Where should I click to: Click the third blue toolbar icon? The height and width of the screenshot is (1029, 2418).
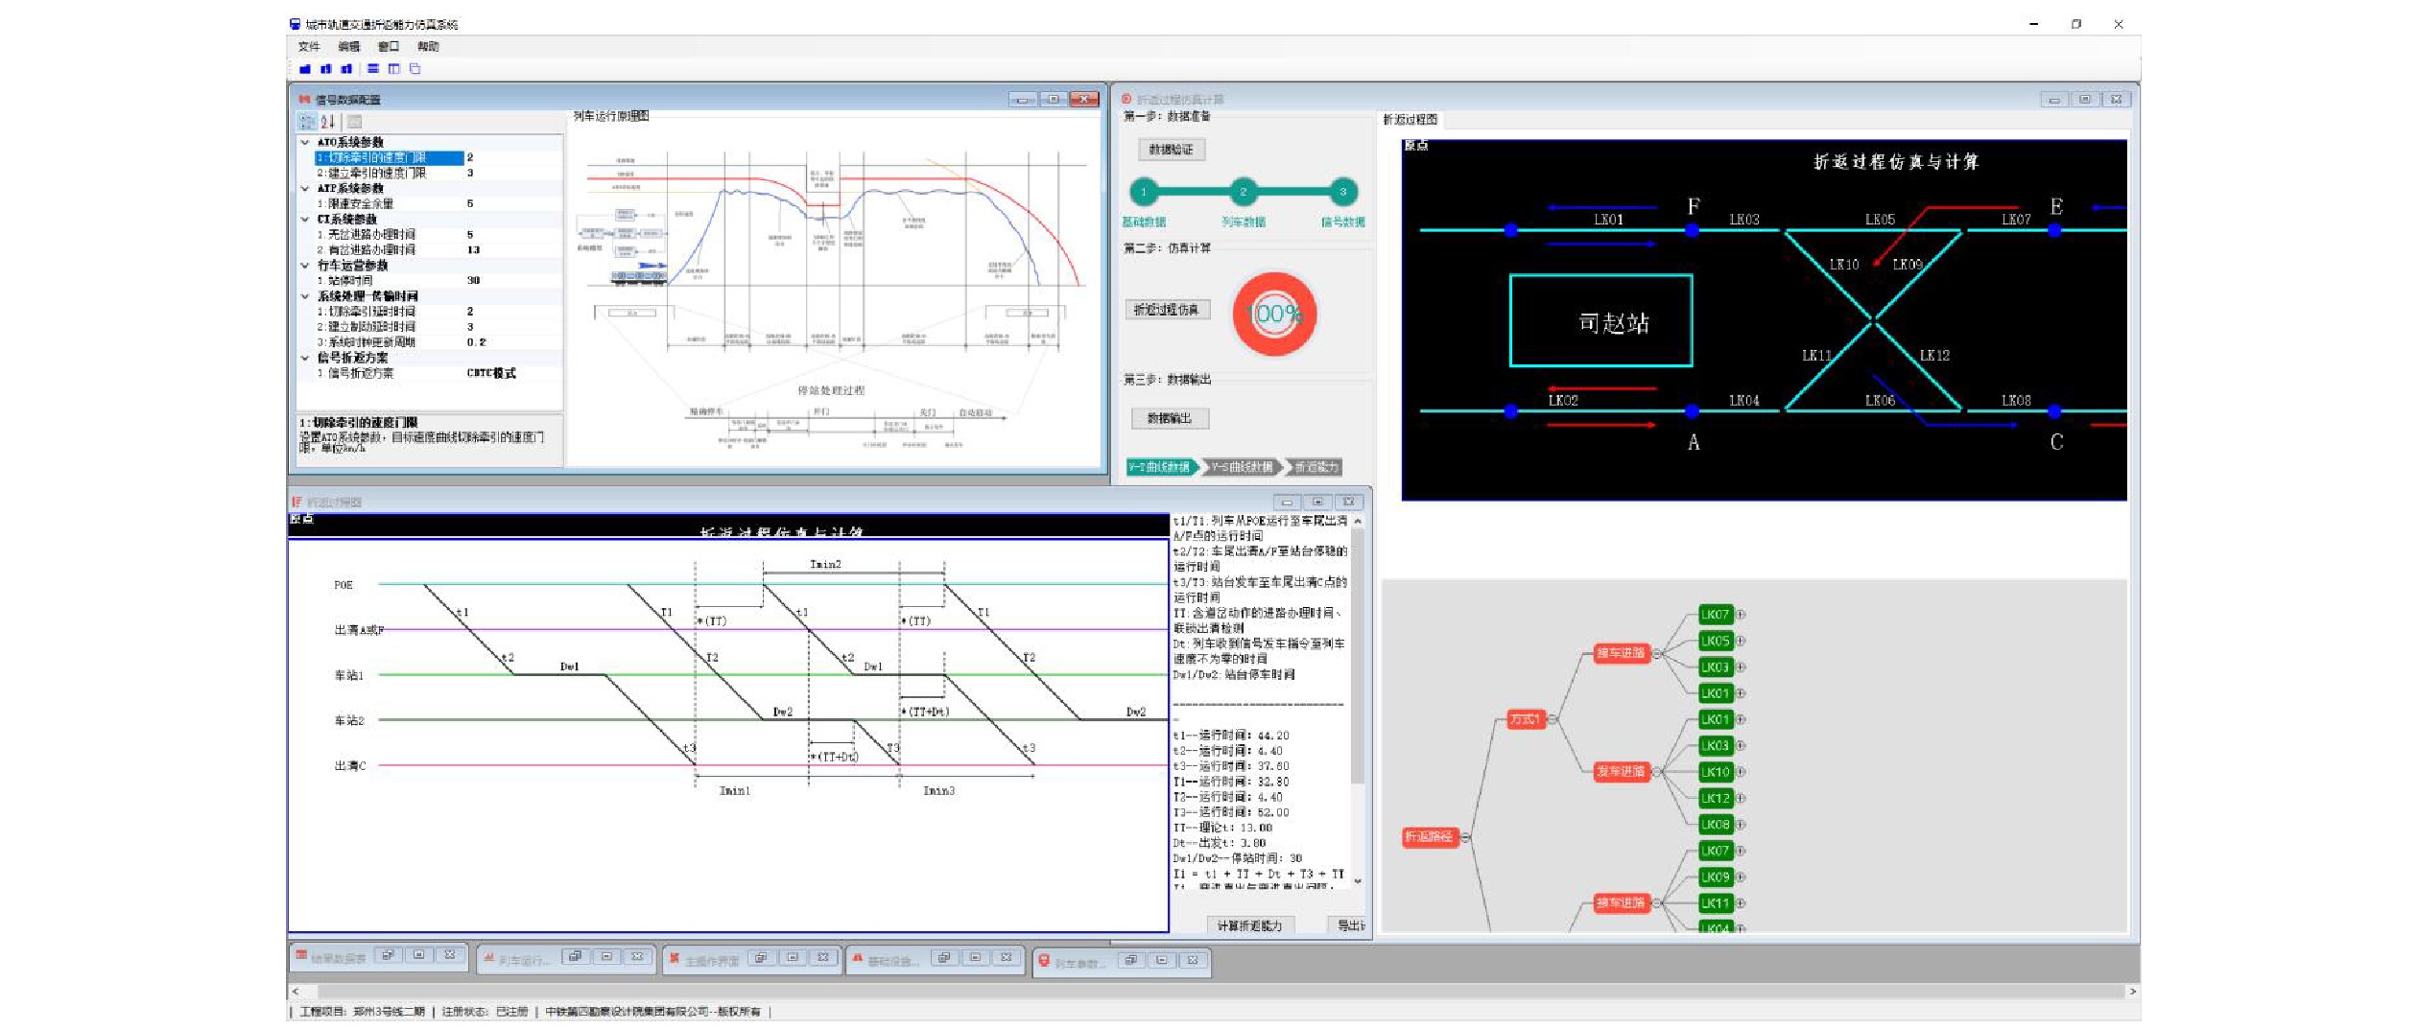point(346,69)
